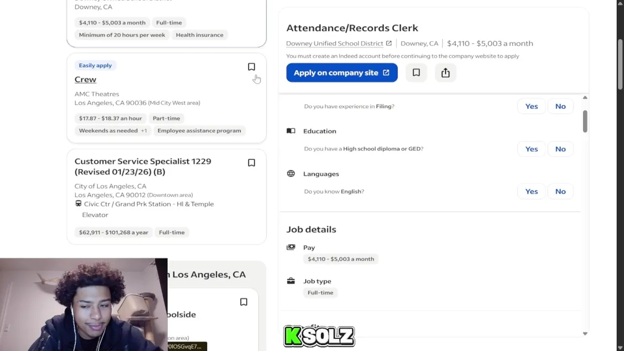Click the job details scroll up arrow
The image size is (624, 351).
coord(585,98)
